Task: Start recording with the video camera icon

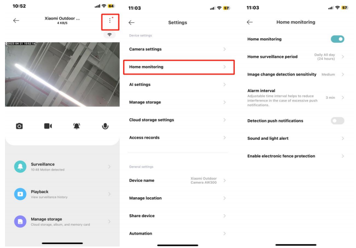Action: pyautogui.click(x=48, y=126)
